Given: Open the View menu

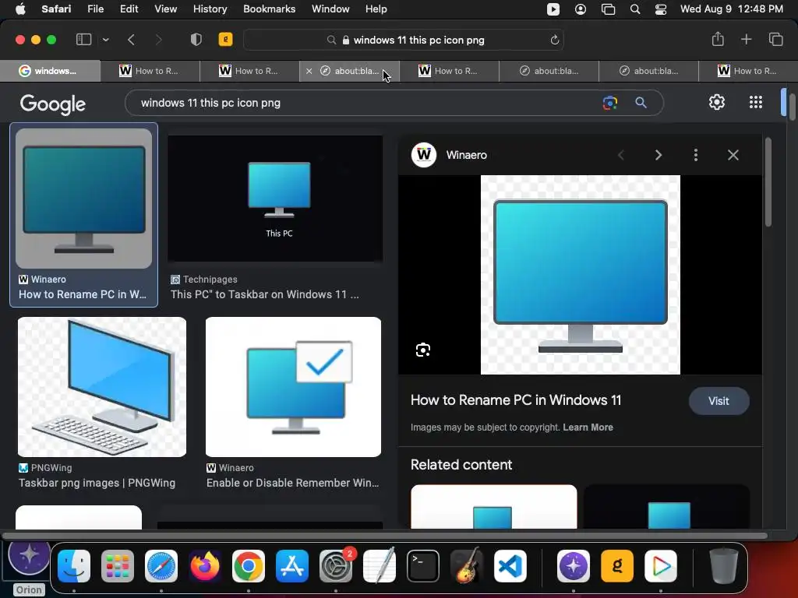Looking at the screenshot, I should (165, 9).
